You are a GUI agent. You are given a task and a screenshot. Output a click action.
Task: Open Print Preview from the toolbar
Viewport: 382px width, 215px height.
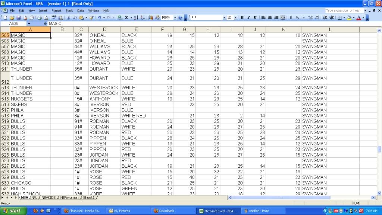coord(46,18)
